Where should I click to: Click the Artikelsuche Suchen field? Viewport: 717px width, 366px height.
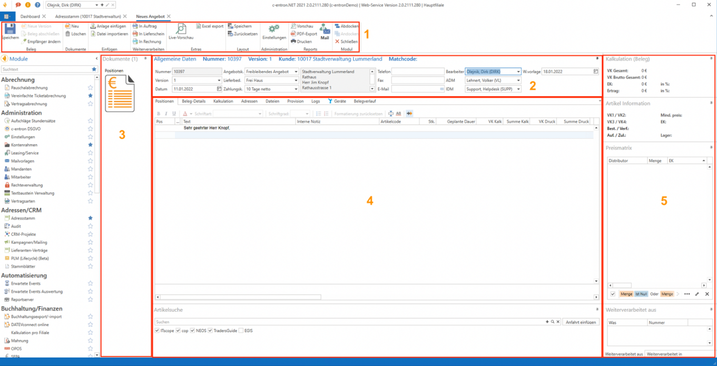click(x=348, y=322)
